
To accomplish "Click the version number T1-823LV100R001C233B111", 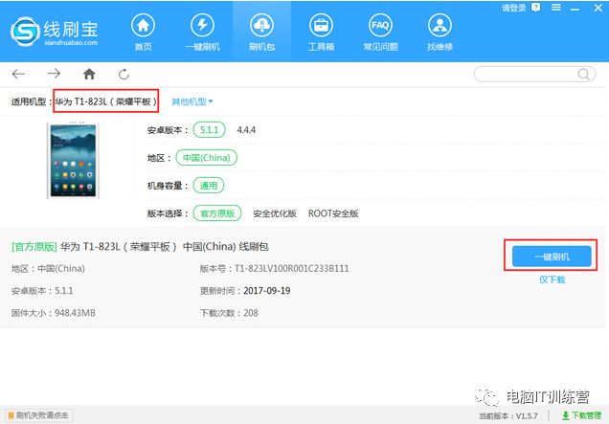I will [292, 268].
